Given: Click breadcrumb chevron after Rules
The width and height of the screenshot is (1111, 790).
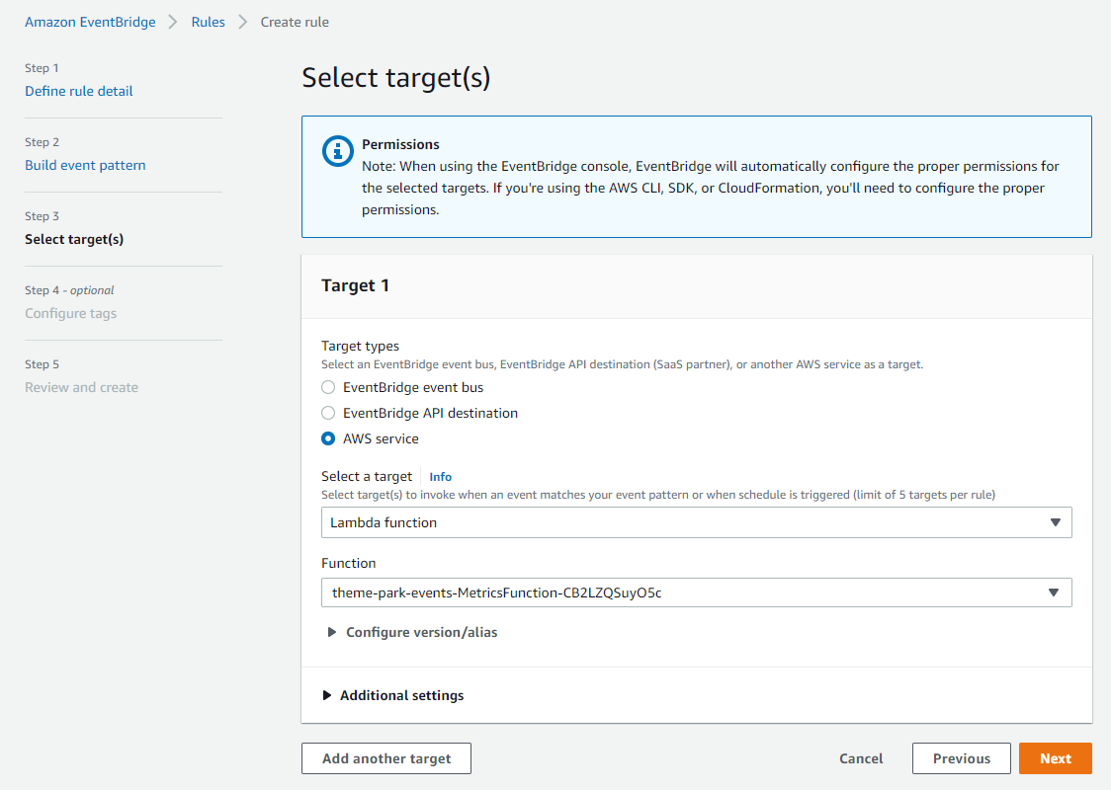Looking at the screenshot, I should pyautogui.click(x=243, y=22).
